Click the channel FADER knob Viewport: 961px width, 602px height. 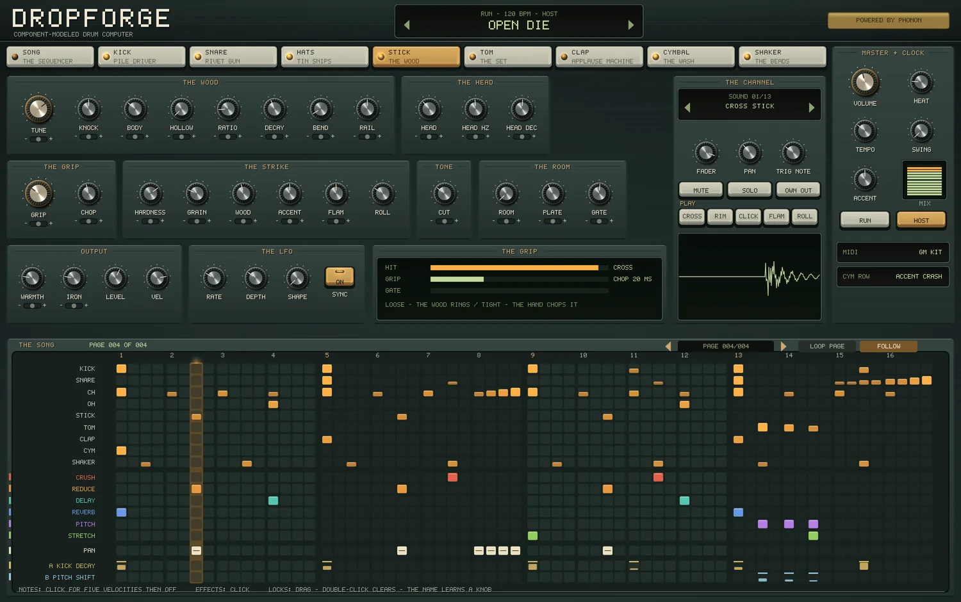pyautogui.click(x=706, y=153)
